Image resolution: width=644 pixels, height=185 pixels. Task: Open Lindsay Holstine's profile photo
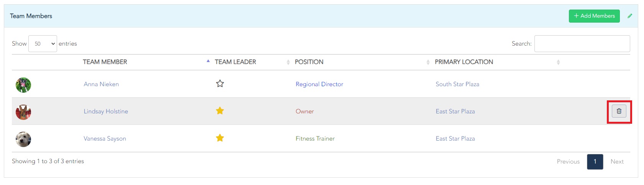click(x=23, y=112)
